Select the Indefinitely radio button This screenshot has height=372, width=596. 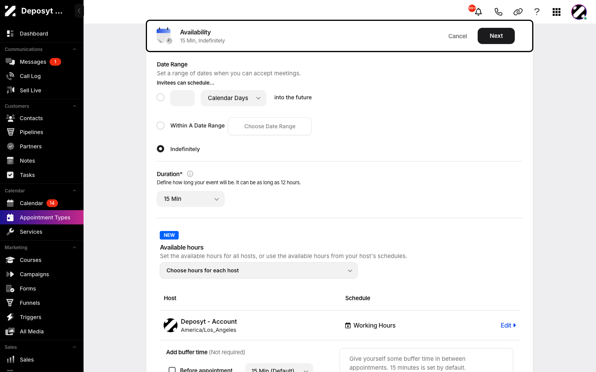coord(161,149)
